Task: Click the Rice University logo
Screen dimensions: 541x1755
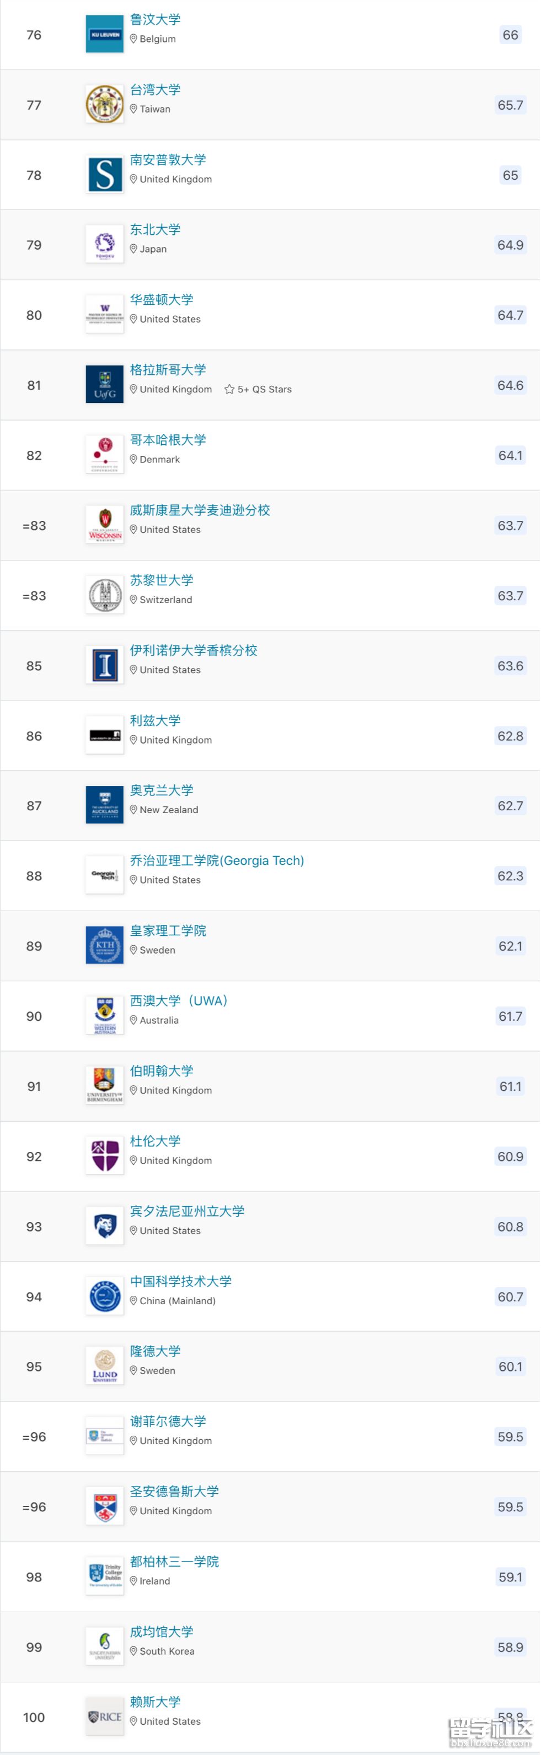Action: 104,1717
